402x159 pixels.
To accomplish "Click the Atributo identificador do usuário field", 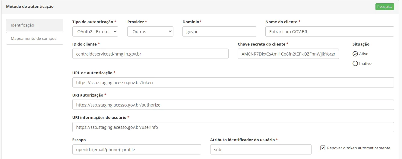I will (261, 149).
